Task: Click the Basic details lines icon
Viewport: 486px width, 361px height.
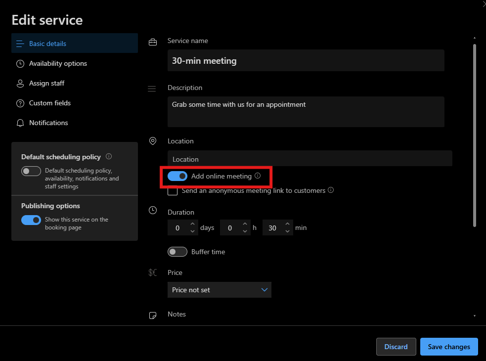Action: tap(20, 44)
